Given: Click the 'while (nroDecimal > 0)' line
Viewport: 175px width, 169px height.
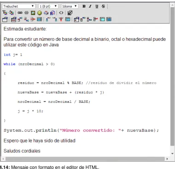Looking at the screenshot, I should click(29, 64).
